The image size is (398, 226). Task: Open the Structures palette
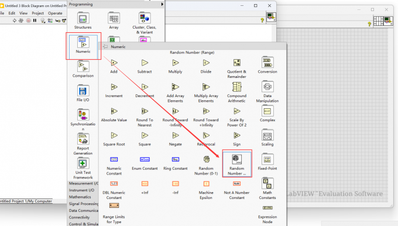[x=83, y=21]
